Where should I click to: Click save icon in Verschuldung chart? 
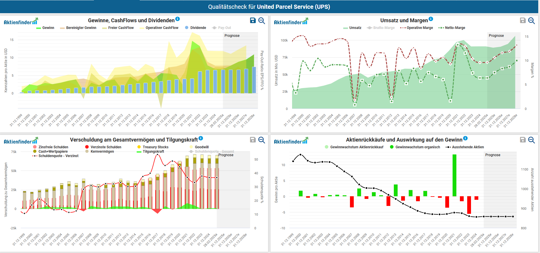pos(253,140)
